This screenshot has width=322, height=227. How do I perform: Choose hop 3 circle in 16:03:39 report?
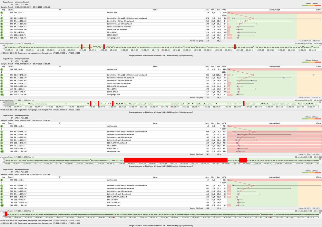point(2,186)
